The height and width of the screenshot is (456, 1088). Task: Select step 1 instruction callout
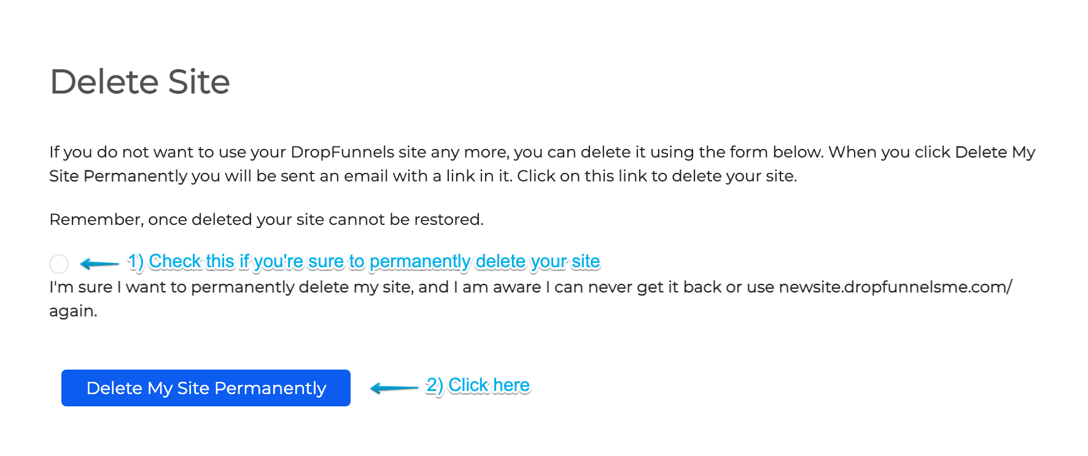(365, 261)
